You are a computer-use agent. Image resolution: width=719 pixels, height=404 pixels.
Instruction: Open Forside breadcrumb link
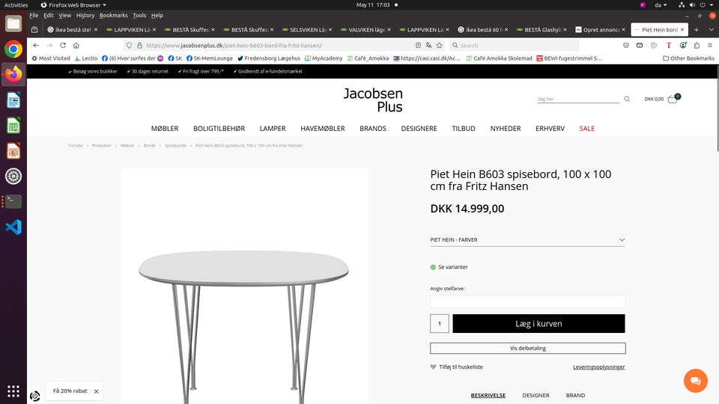tap(76, 146)
